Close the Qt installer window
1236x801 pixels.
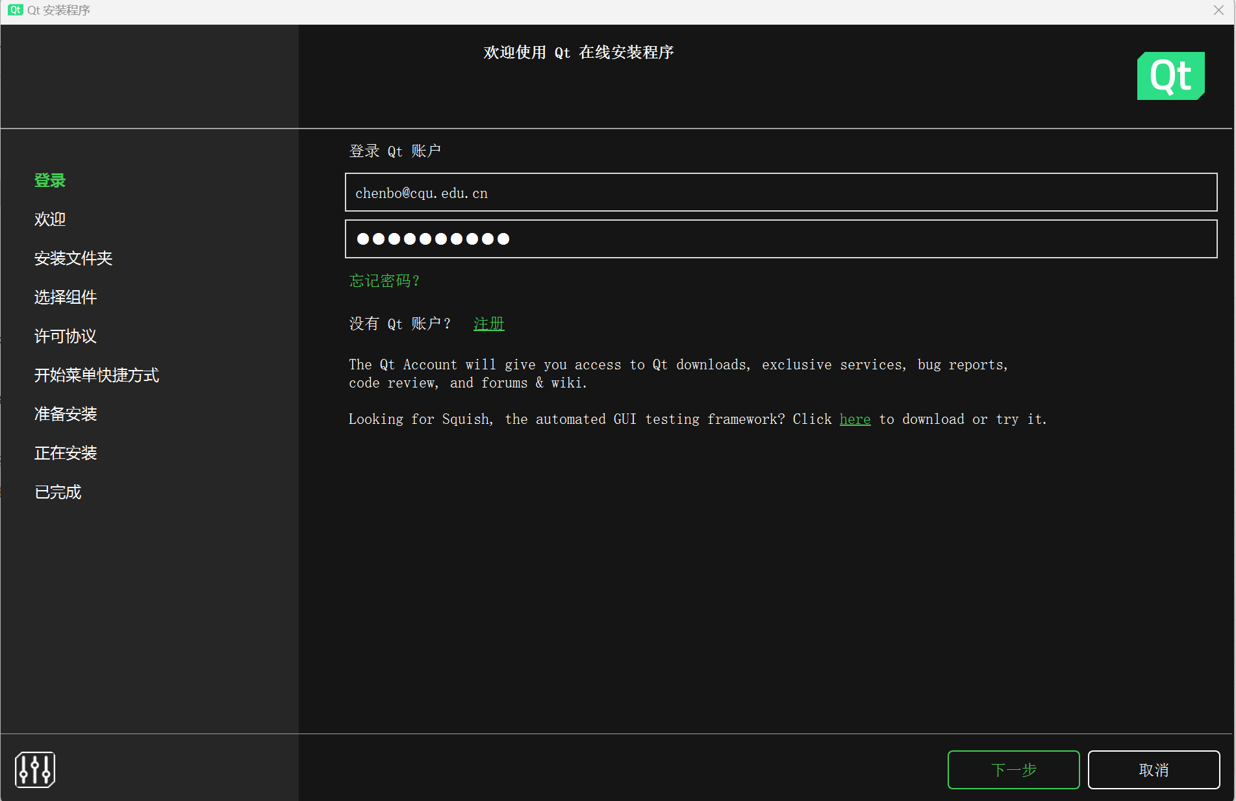click(1218, 10)
